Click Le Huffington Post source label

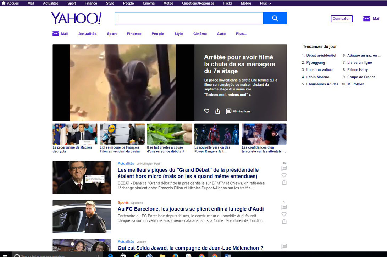pyautogui.click(x=148, y=164)
